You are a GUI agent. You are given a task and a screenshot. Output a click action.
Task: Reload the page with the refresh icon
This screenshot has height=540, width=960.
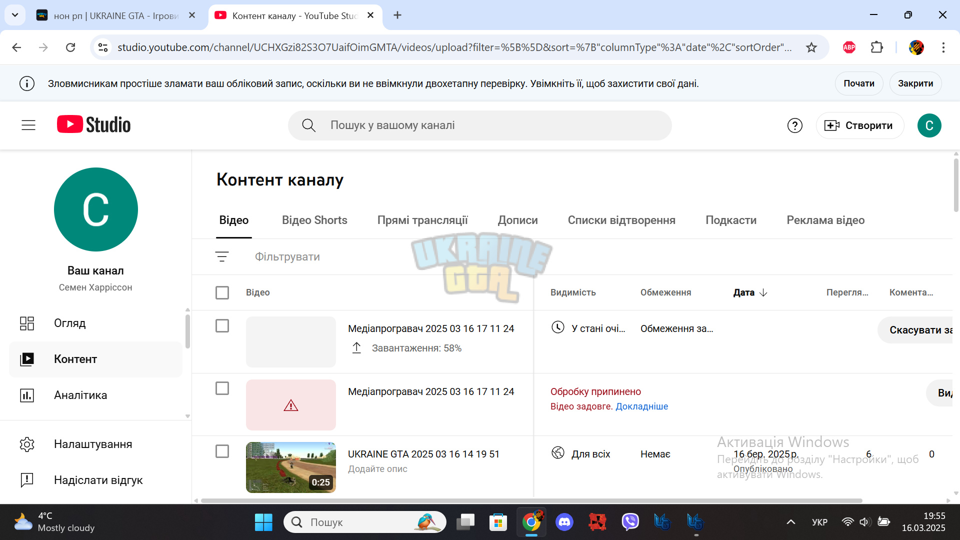point(70,47)
